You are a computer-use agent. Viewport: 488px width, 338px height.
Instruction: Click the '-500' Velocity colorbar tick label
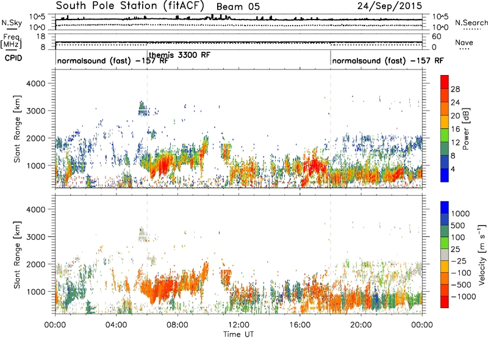pos(461,285)
